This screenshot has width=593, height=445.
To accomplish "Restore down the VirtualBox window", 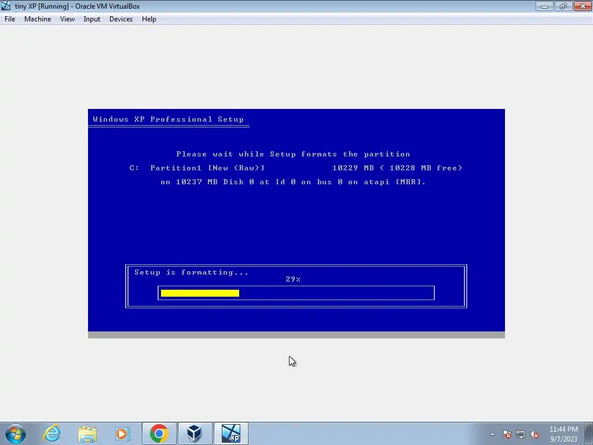I will (x=563, y=6).
